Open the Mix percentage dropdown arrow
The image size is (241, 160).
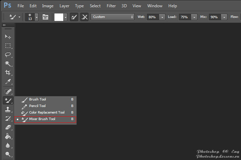(x=224, y=17)
